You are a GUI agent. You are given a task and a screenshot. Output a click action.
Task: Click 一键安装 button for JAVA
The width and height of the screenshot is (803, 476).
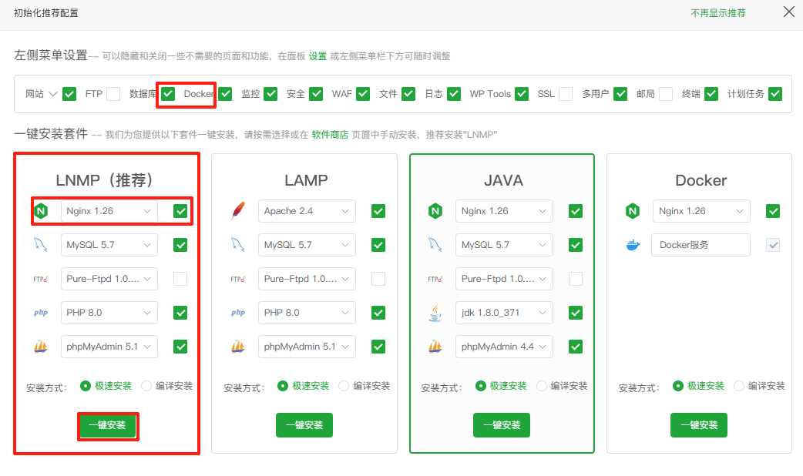[x=502, y=425]
